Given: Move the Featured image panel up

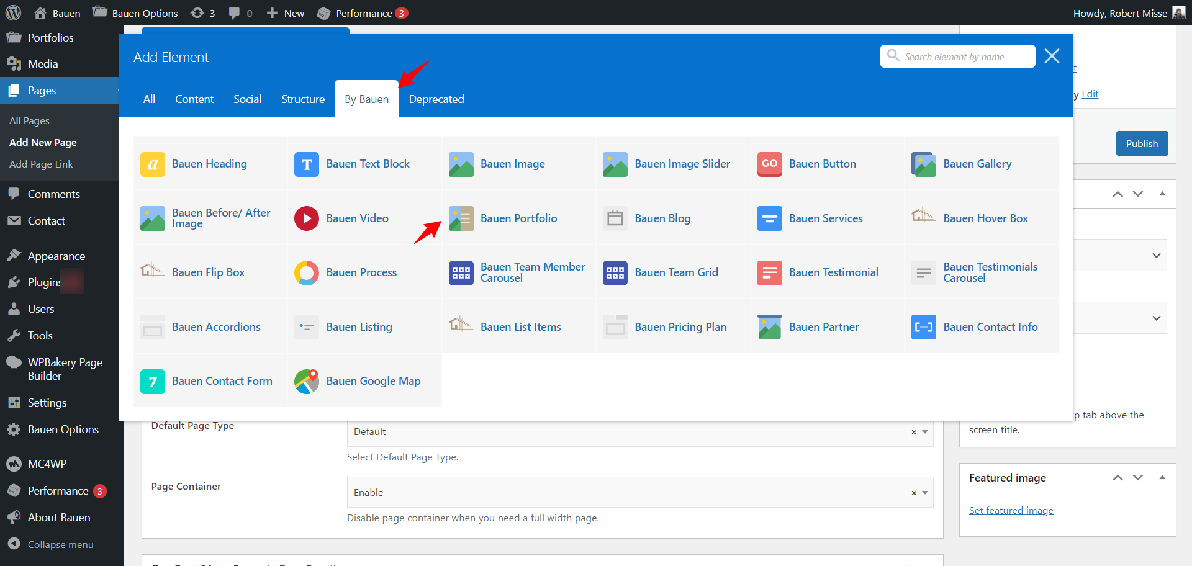Looking at the screenshot, I should 1117,477.
